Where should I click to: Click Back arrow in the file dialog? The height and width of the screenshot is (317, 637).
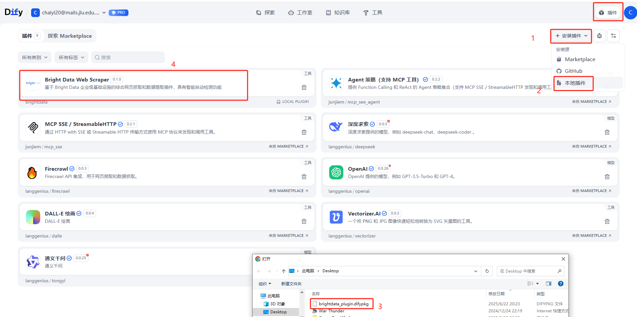click(259, 271)
